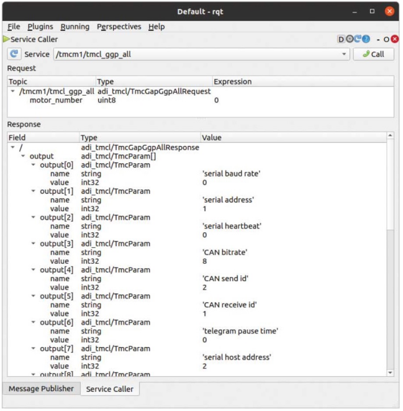The image size is (403, 411).
Task: Open the Plugins menu
Action: coord(40,27)
